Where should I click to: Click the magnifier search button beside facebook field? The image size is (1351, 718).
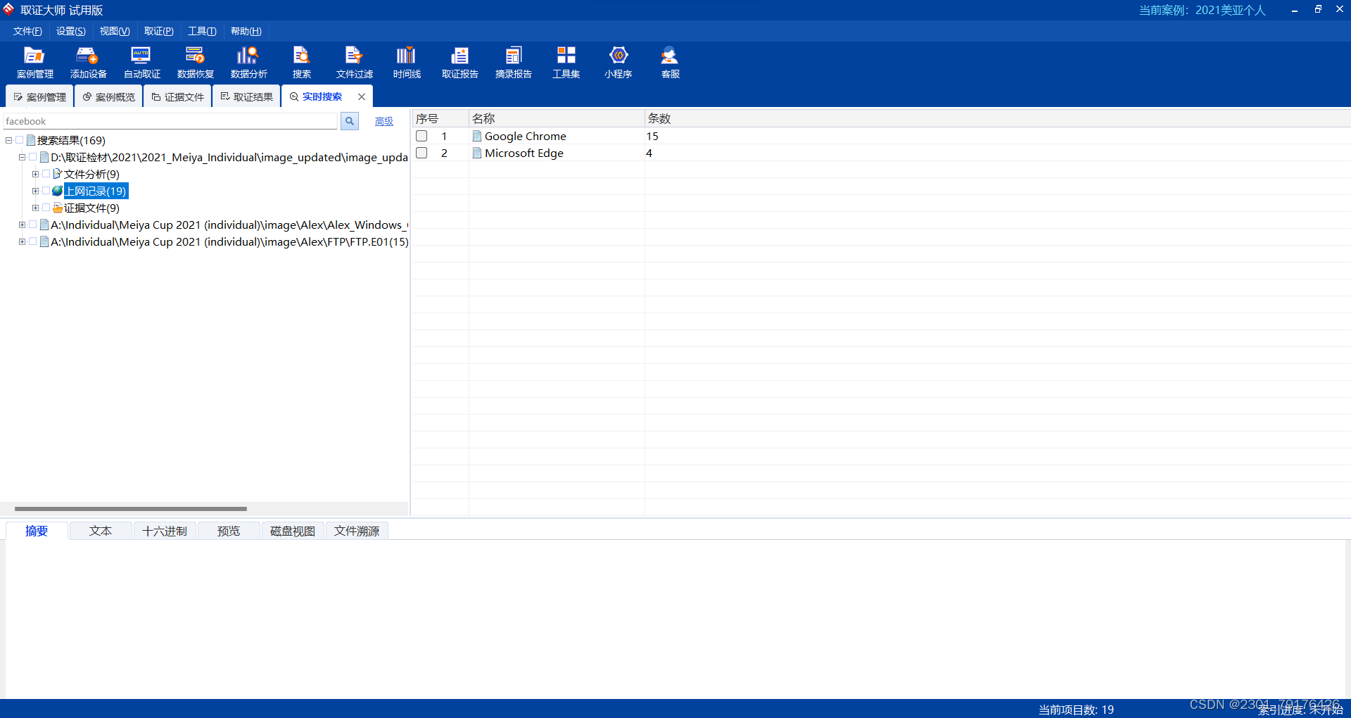350,121
